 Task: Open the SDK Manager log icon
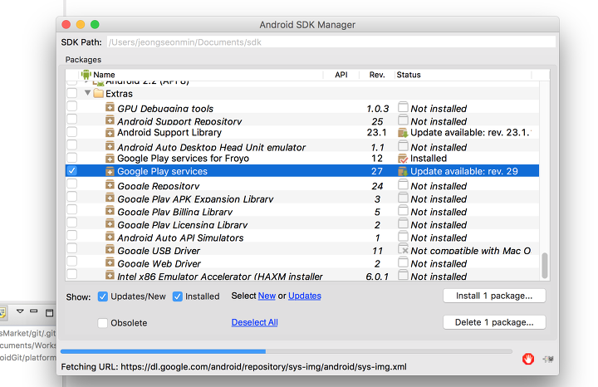[x=548, y=359]
